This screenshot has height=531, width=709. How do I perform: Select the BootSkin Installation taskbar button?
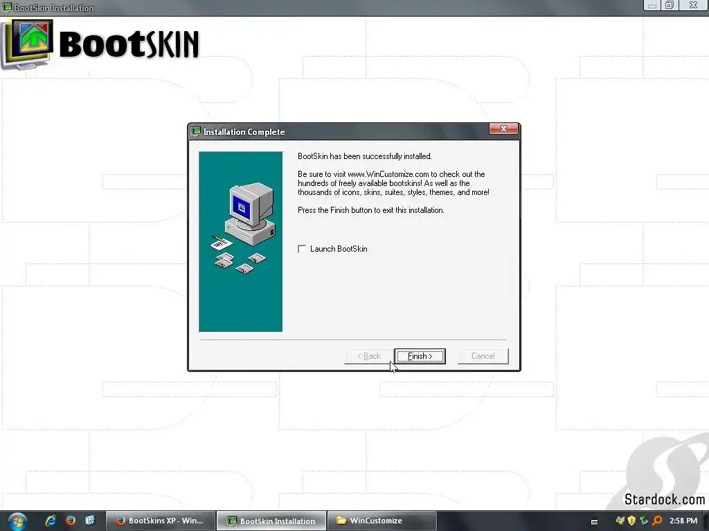tap(271, 521)
